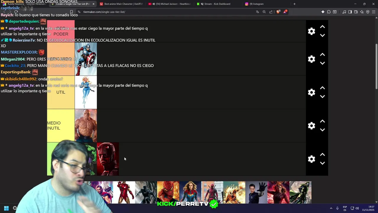Viewport: 378px width, 213px height.
Task: Move the MEDIO INUTIL row up
Action: tap(322, 122)
